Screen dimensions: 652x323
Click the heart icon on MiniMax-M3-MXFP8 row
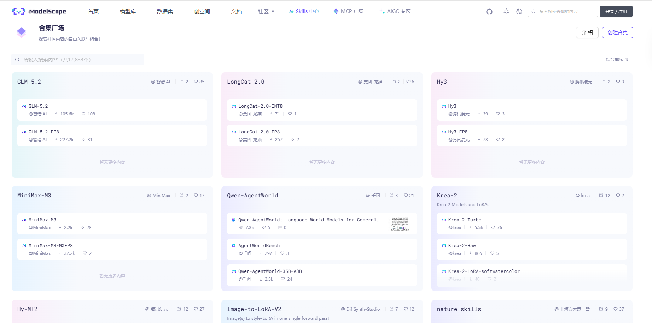point(85,253)
